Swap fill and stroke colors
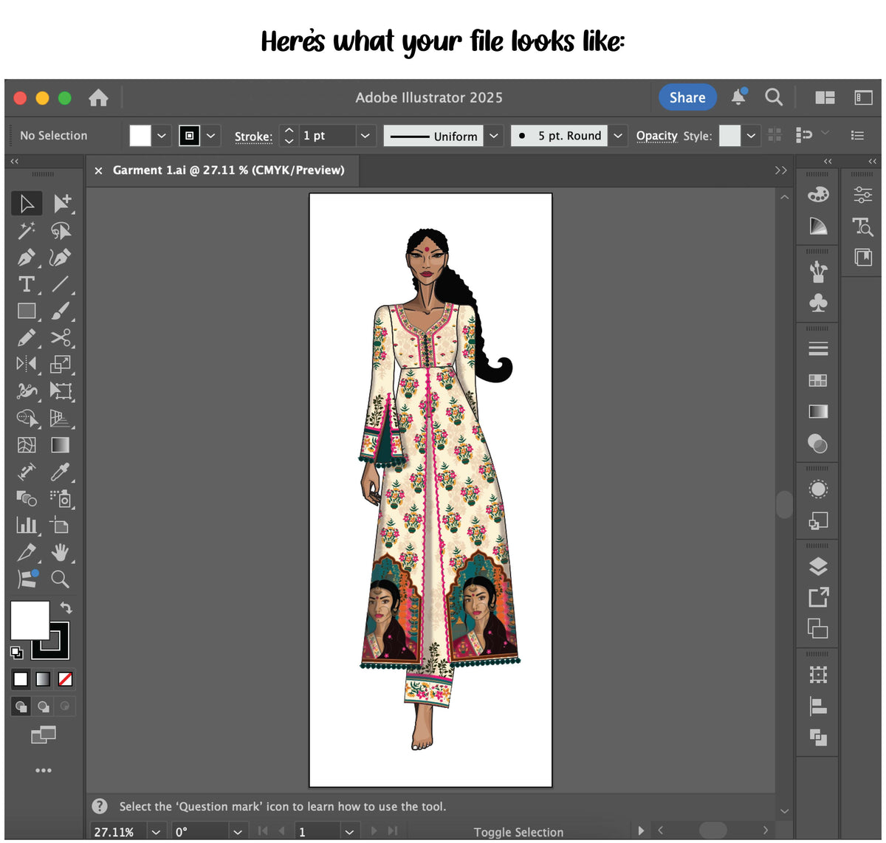The height and width of the screenshot is (843, 886). click(x=66, y=608)
